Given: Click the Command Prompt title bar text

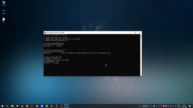Looking at the screenshot, I should tap(55, 33).
